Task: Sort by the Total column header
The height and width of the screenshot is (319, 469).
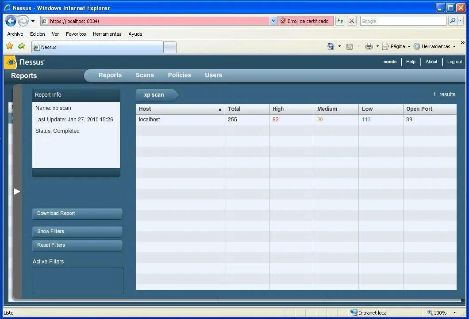Action: [x=247, y=109]
